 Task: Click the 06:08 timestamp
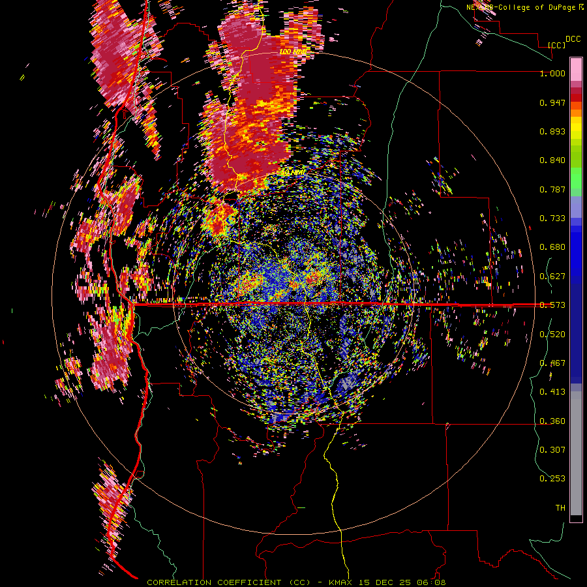tap(432, 582)
